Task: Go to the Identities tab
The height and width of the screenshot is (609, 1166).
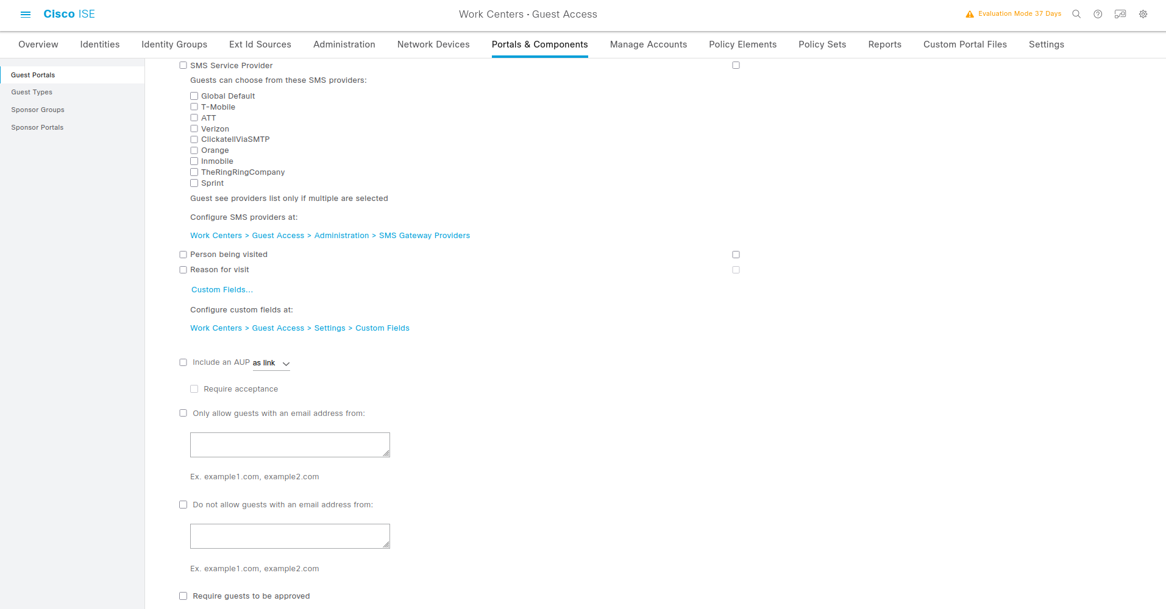Action: pyautogui.click(x=100, y=44)
